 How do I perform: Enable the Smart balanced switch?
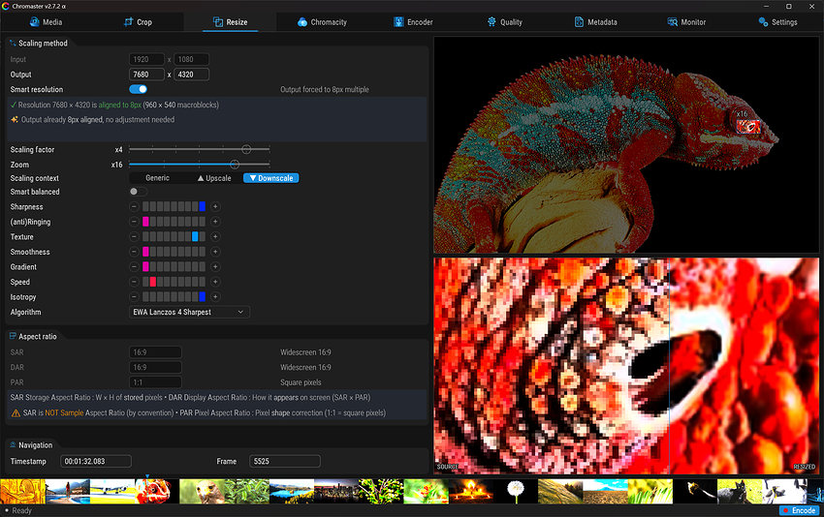(x=139, y=192)
